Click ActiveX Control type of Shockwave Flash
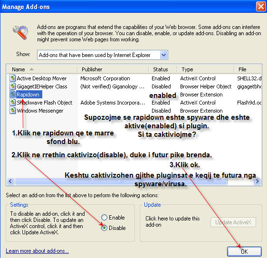The width and height of the screenshot is (267, 258). (198, 103)
